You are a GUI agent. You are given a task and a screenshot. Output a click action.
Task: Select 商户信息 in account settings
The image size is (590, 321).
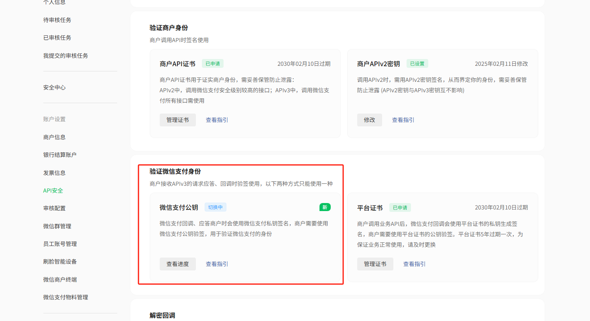pos(54,137)
